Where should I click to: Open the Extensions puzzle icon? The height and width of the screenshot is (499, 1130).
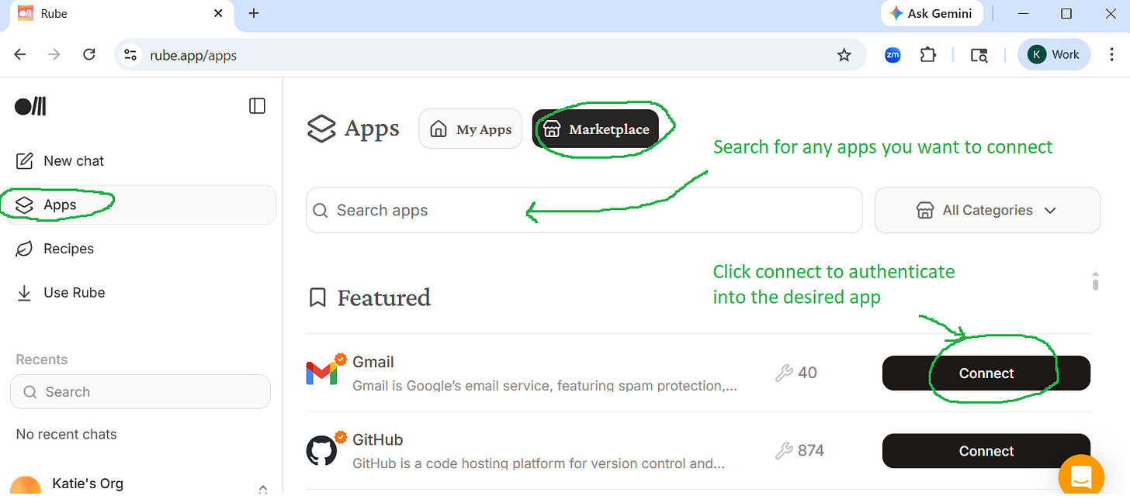pos(927,55)
